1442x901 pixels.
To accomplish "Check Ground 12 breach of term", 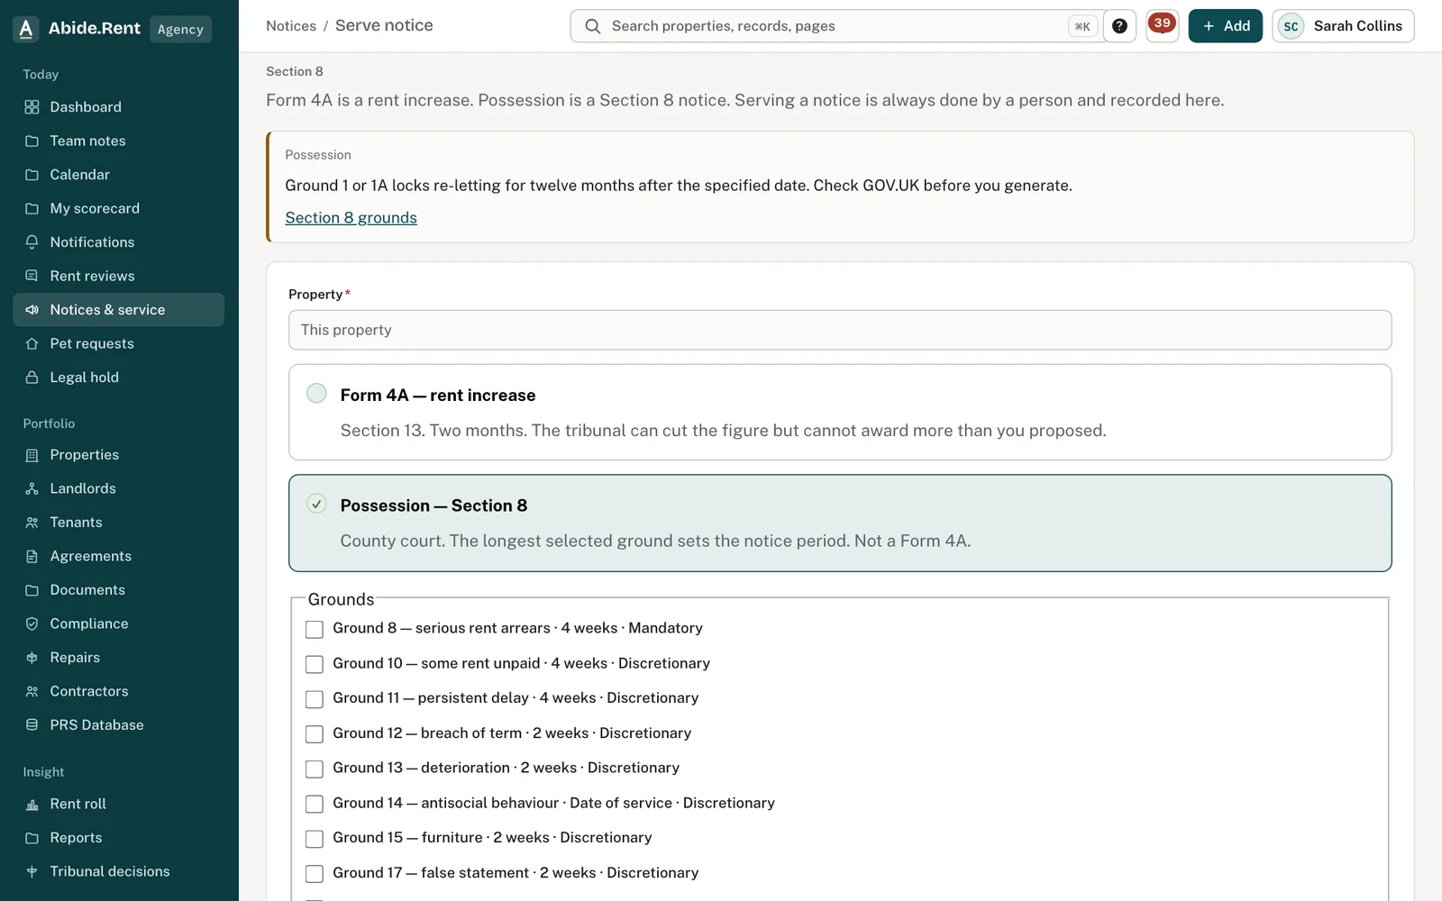I will pos(315,734).
